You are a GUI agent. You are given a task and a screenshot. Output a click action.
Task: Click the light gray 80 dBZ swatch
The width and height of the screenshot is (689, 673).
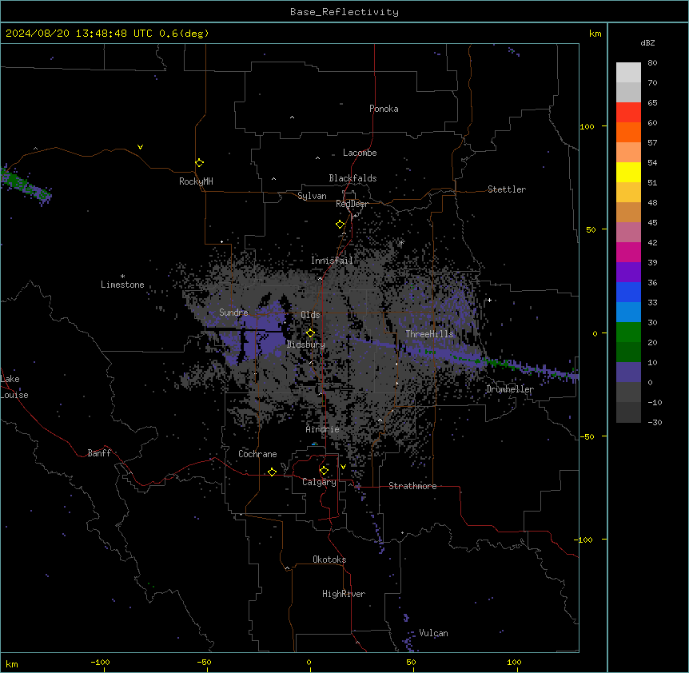628,73
